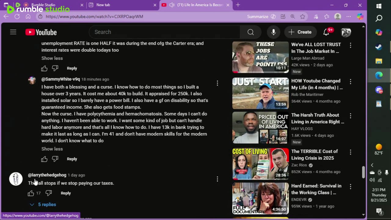Dislike the comment about unemployment rate
Screen dimensions: 391x220
coord(55,68)
